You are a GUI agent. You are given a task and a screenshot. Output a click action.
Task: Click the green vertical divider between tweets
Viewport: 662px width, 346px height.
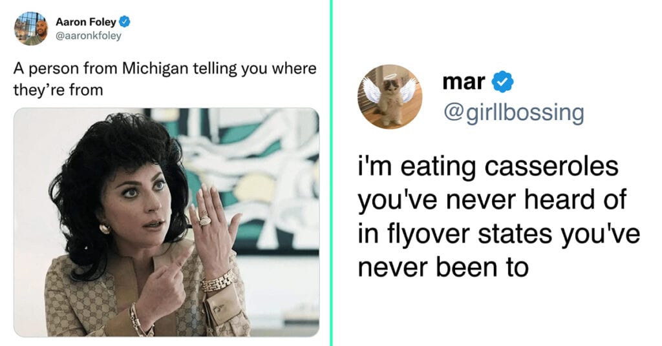[x=332, y=173]
